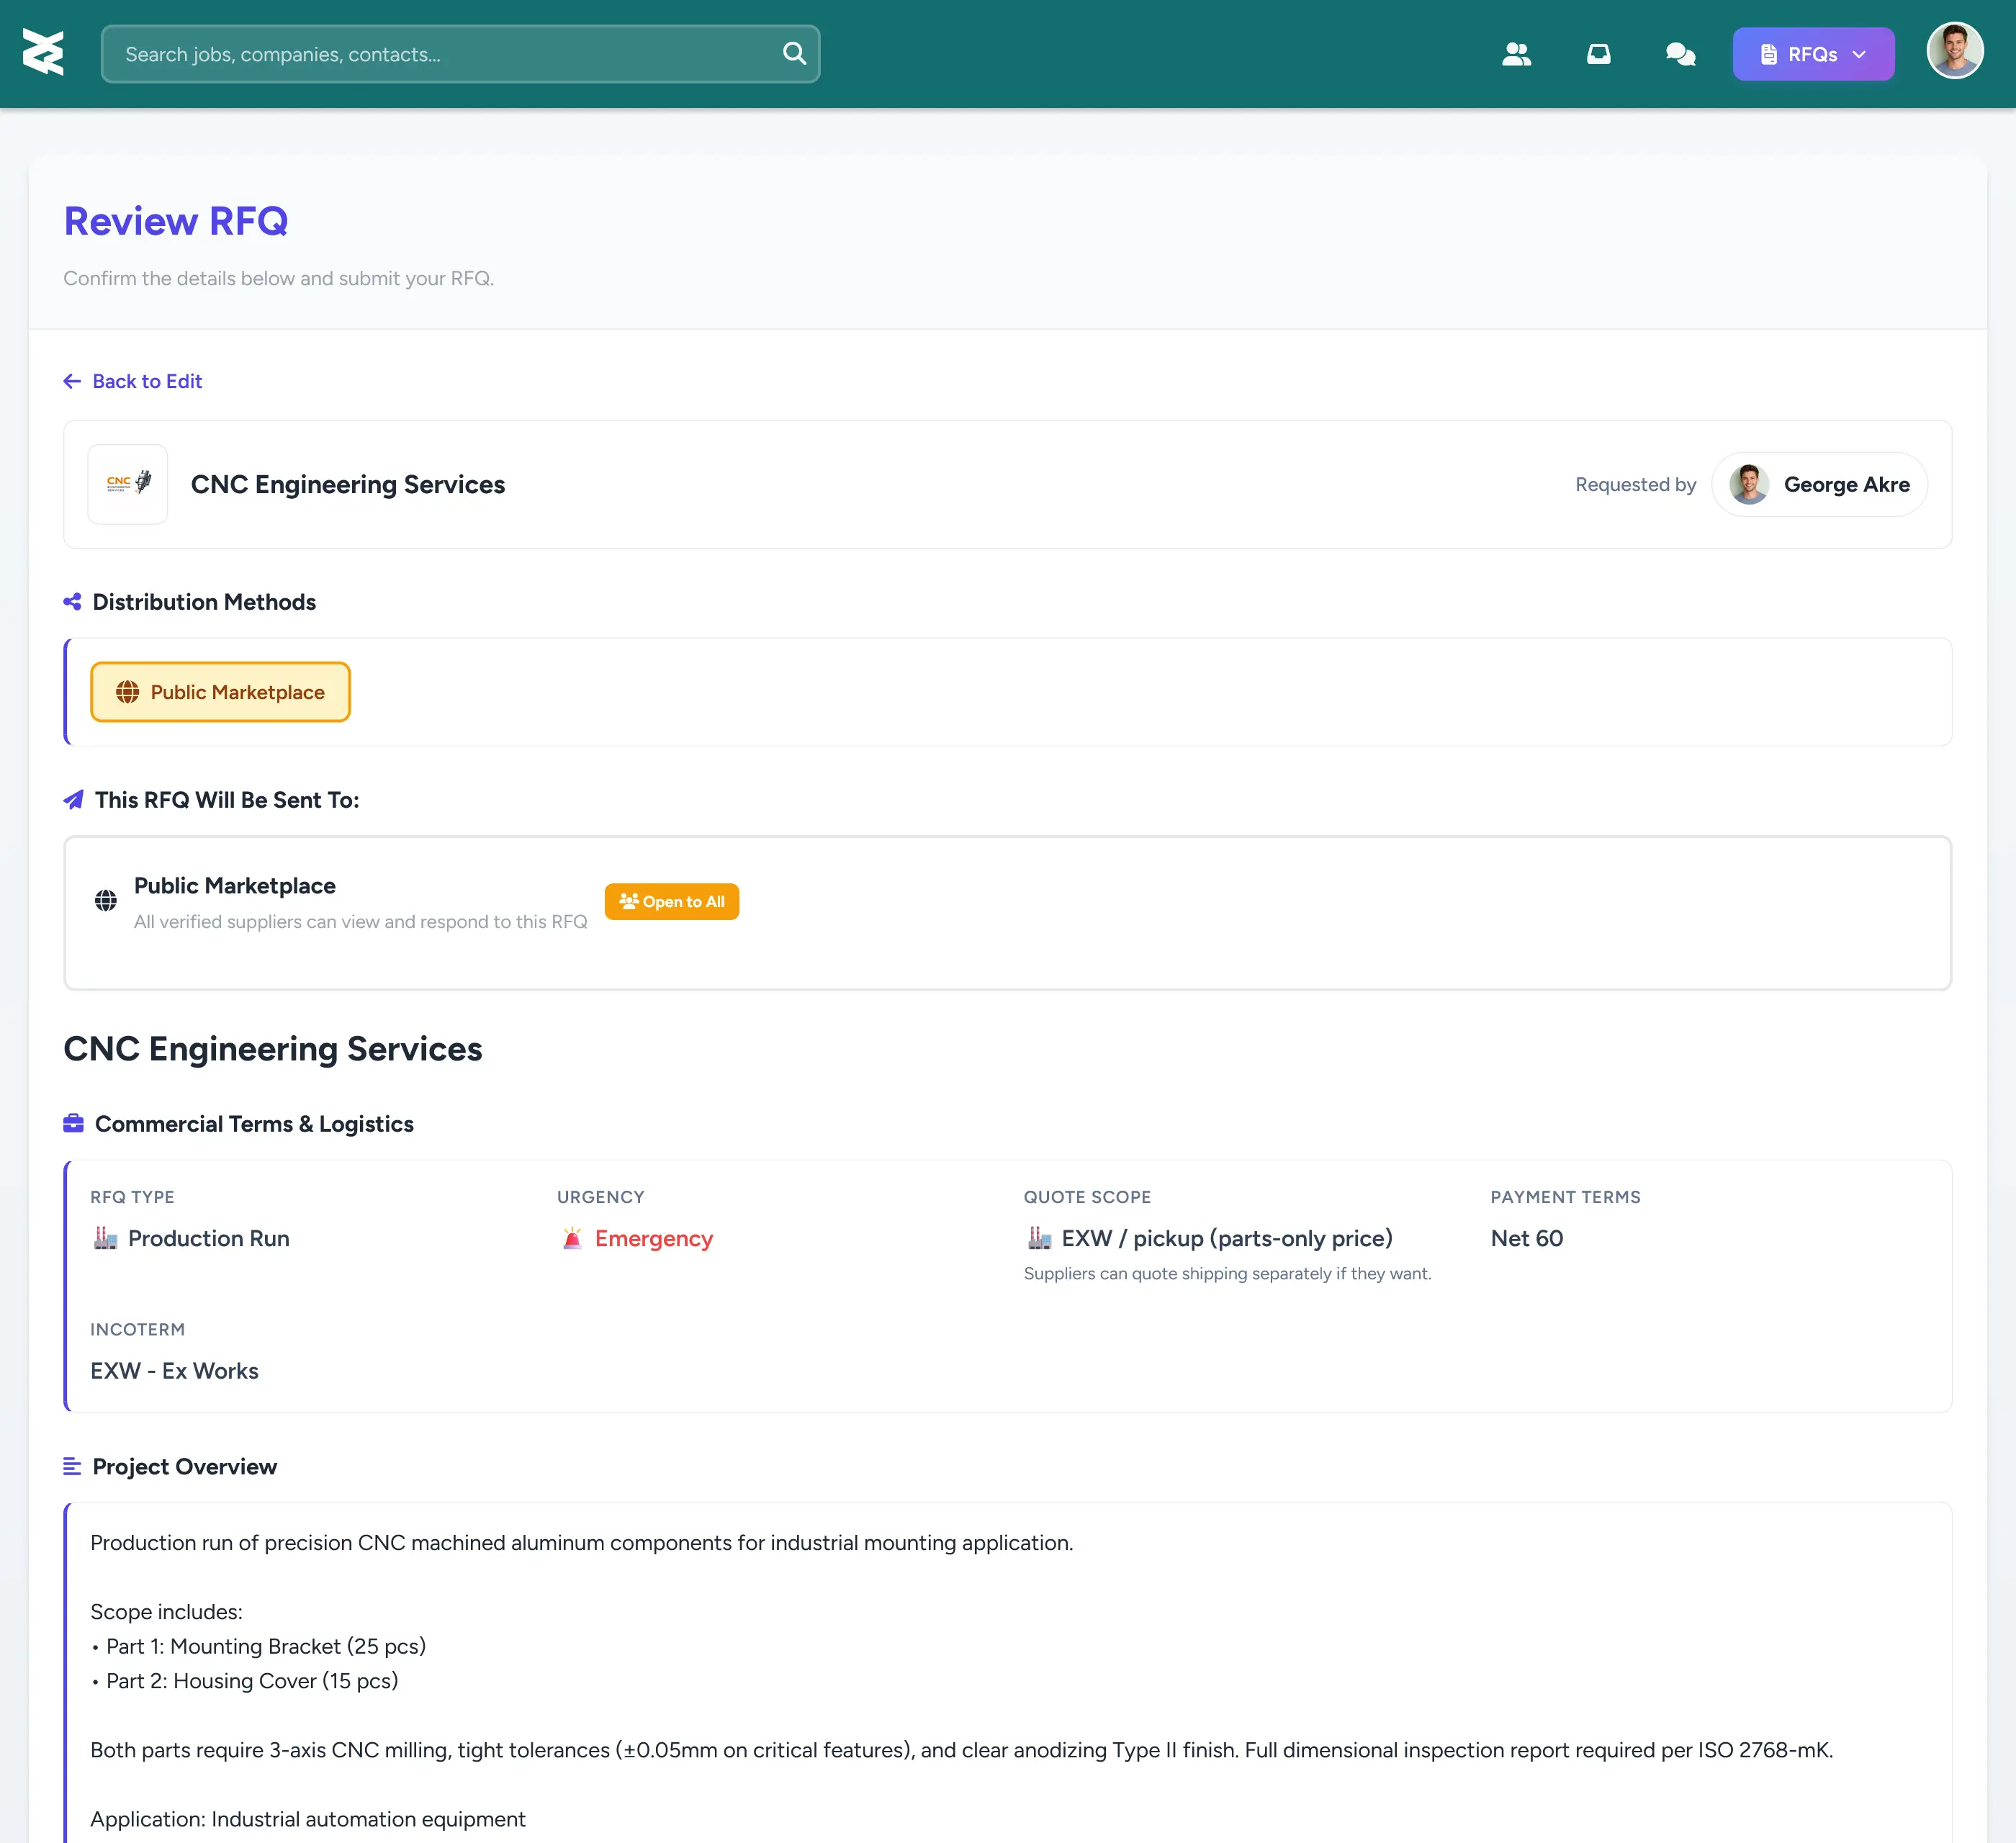The height and width of the screenshot is (1843, 2016).
Task: Click the paper plane icon near 'This RFQ Will Be Sent To'
Action: tap(73, 800)
